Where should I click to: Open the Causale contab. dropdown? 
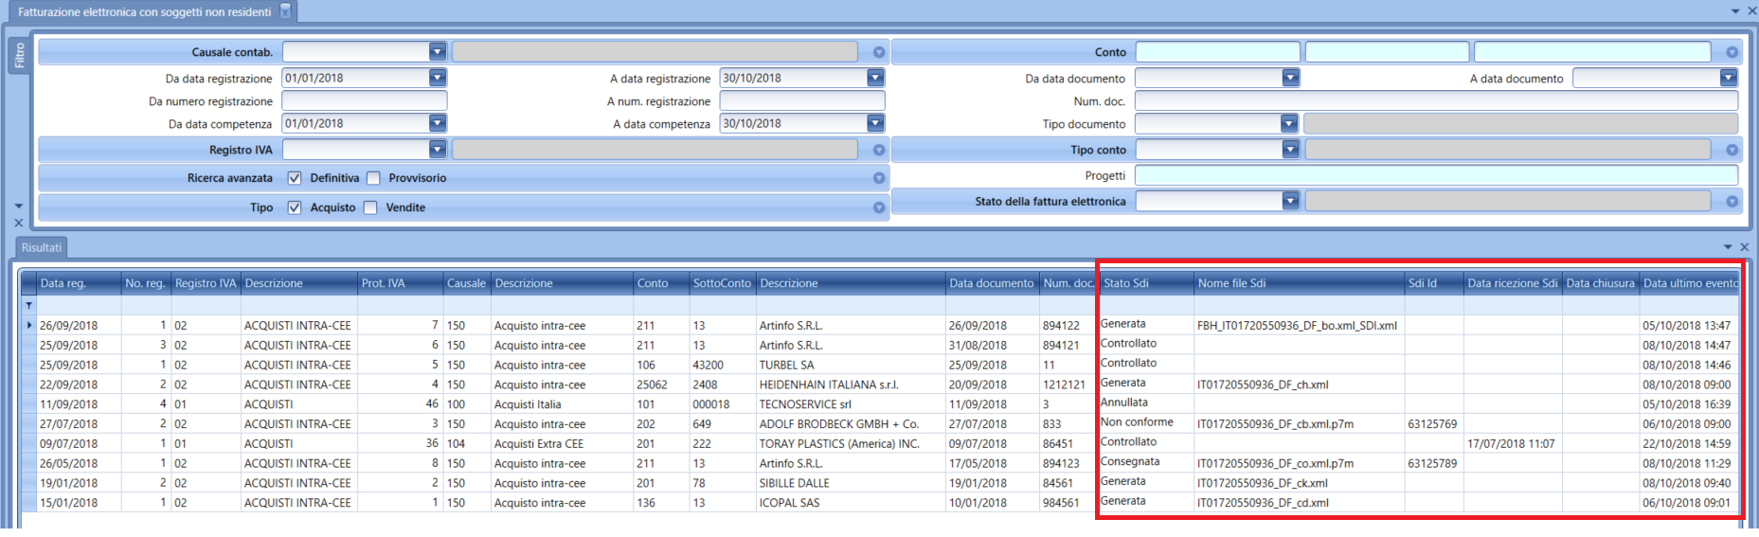point(437,52)
